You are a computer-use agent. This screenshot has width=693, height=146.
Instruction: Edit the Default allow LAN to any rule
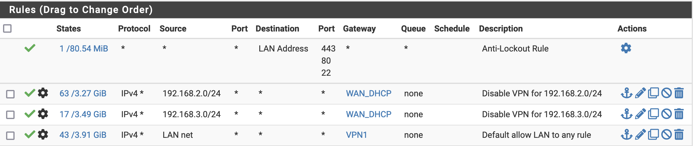[640, 134]
